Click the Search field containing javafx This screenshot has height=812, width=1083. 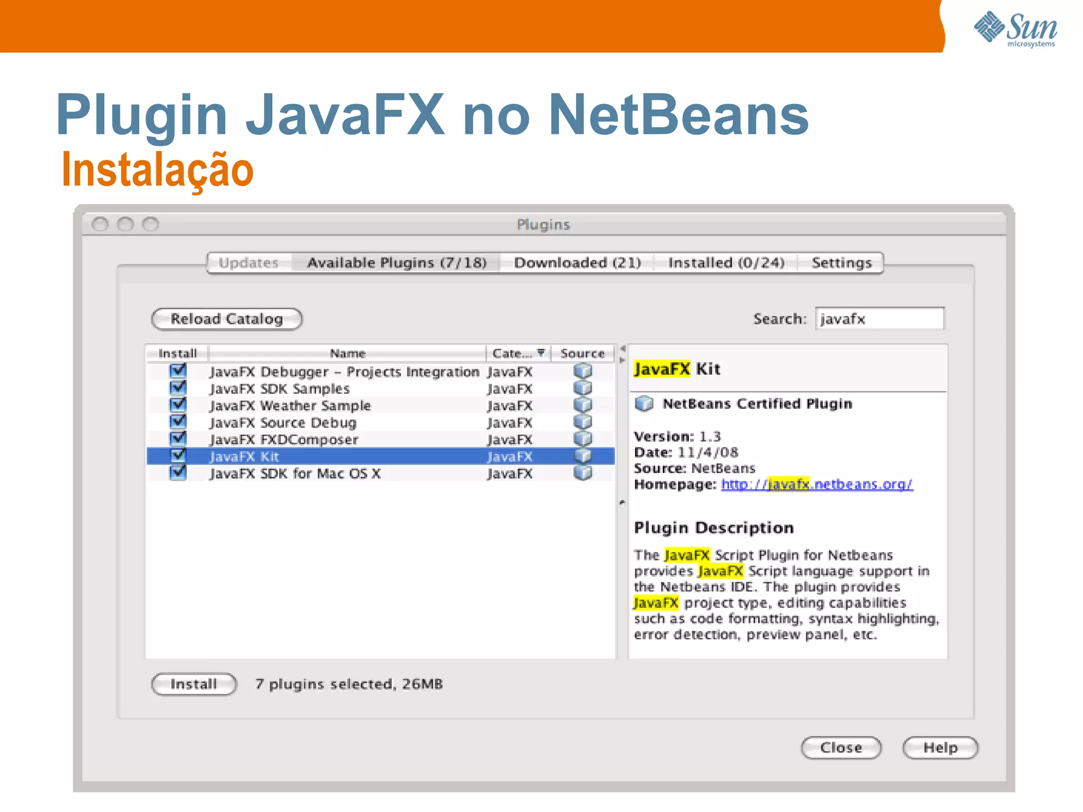879,319
